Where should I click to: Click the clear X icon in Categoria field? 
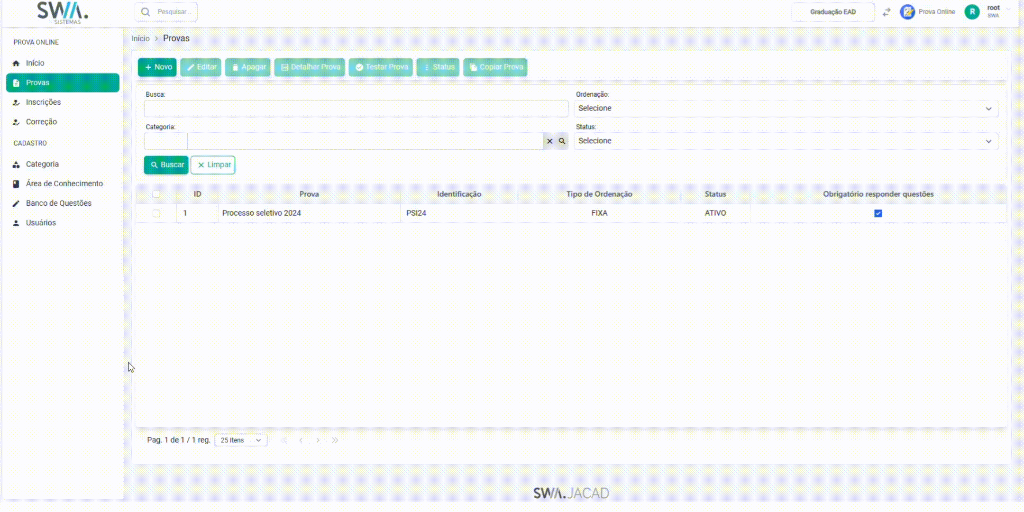pyautogui.click(x=549, y=141)
